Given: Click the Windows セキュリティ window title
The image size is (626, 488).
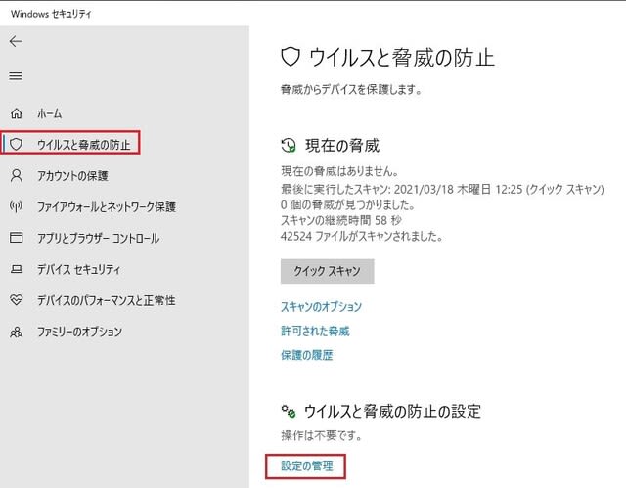Looking at the screenshot, I should pyautogui.click(x=51, y=14).
